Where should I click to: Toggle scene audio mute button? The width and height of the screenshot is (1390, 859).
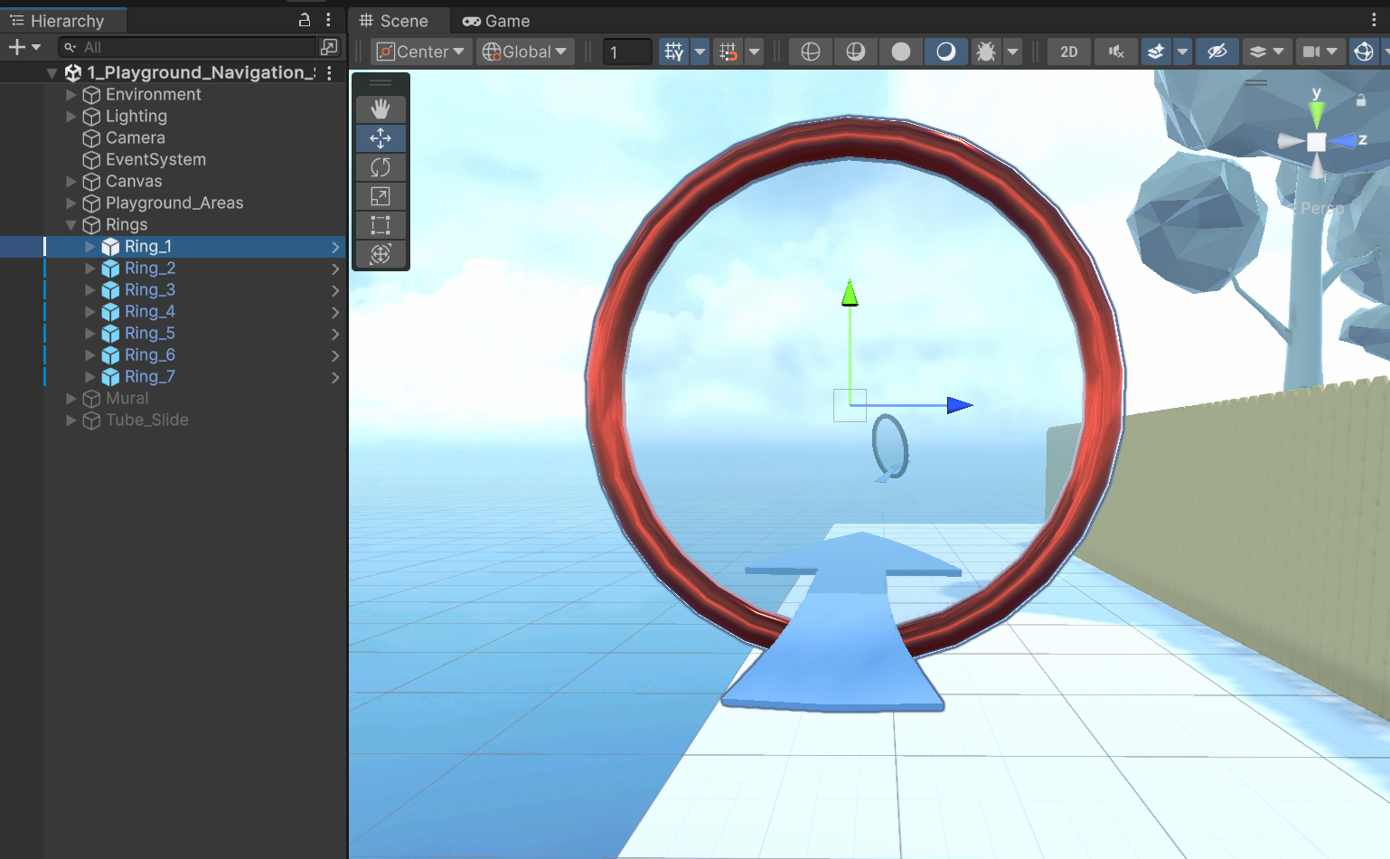(x=1117, y=52)
